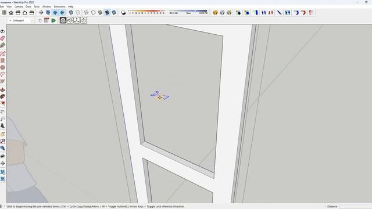The width and height of the screenshot is (372, 209).
Task: Click the green play arrow icon
Action: [x=53, y=20]
